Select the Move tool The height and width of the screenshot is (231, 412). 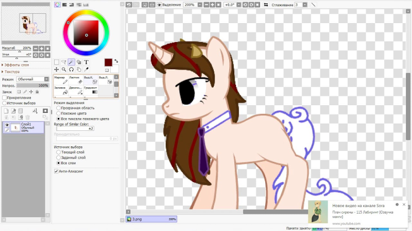[57, 69]
